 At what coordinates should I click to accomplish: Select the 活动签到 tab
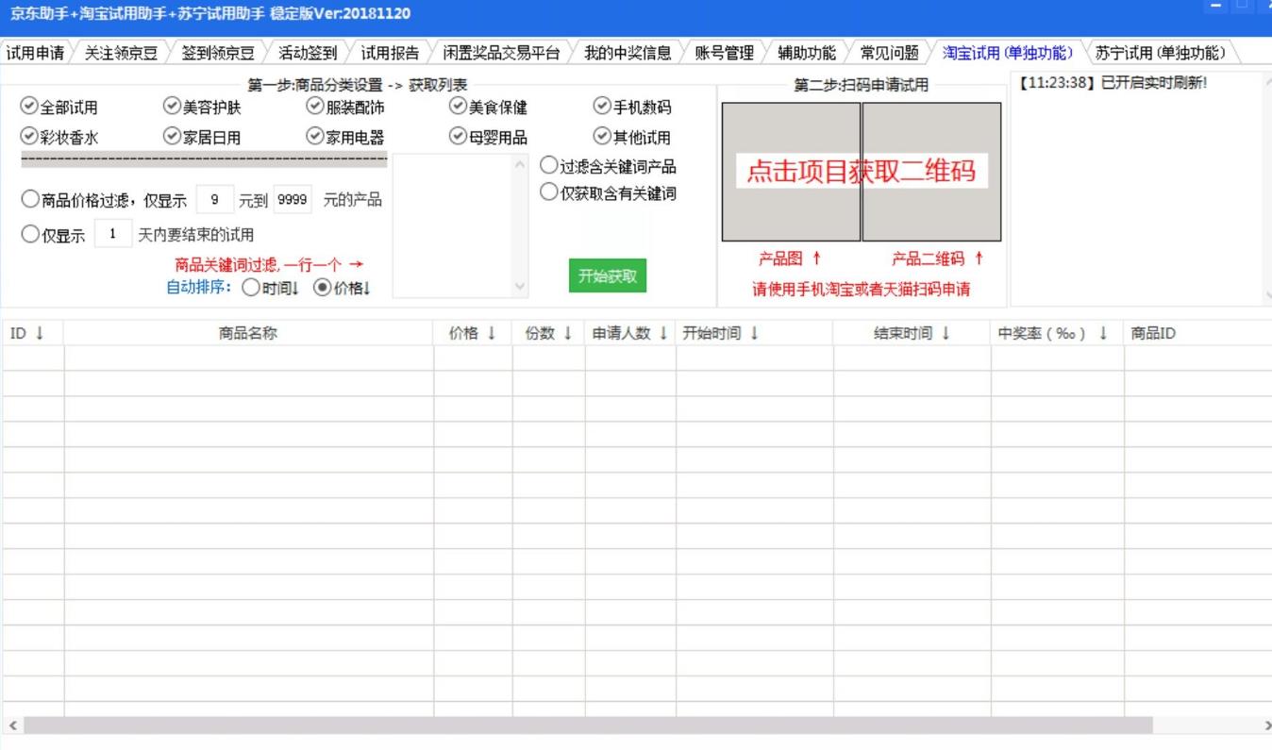coord(308,53)
